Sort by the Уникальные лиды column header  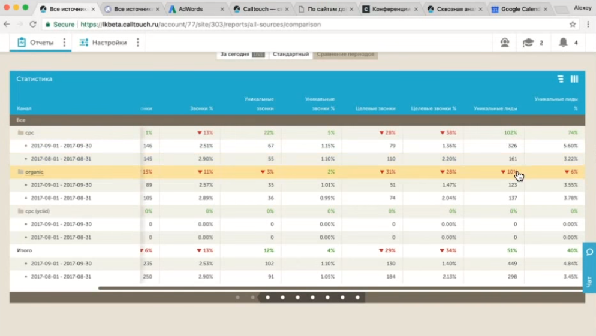click(495, 108)
